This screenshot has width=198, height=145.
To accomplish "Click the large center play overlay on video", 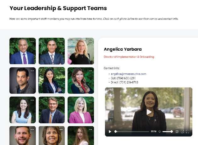I will 149,112.
